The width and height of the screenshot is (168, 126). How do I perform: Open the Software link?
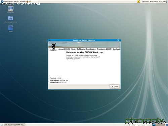tap(81, 49)
